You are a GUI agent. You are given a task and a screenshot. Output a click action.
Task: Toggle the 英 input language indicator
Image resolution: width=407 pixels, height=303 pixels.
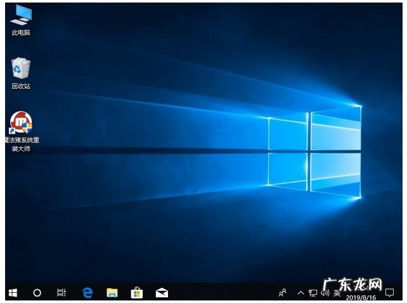click(337, 293)
